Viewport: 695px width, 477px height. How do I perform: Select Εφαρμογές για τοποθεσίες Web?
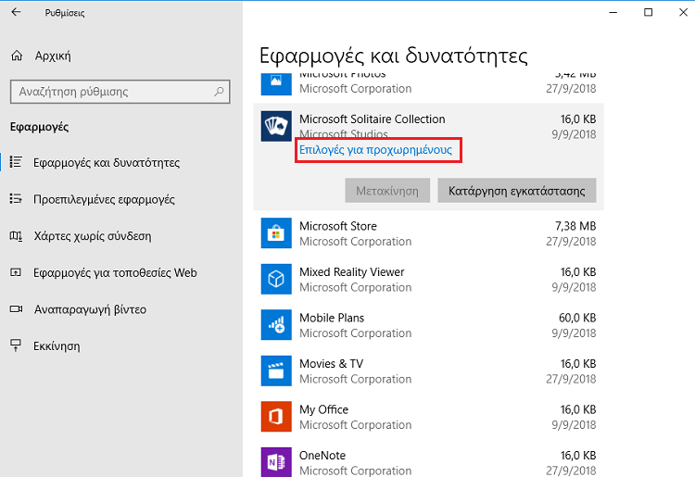click(x=115, y=273)
